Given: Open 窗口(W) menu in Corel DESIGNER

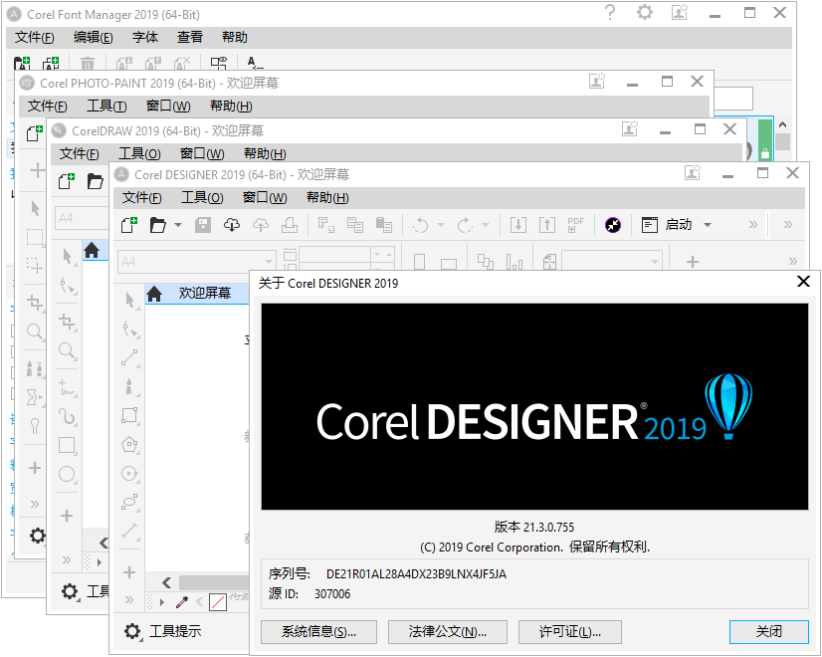Looking at the screenshot, I should pos(265,198).
